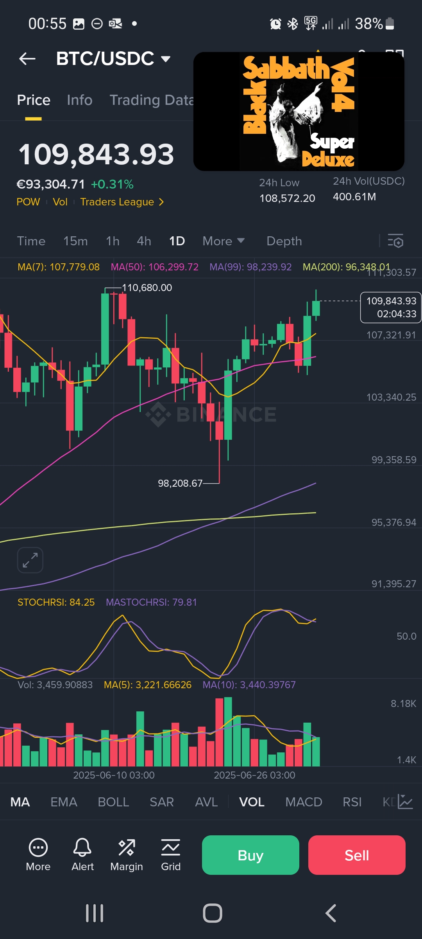Open the Trading Data tab

click(x=152, y=100)
